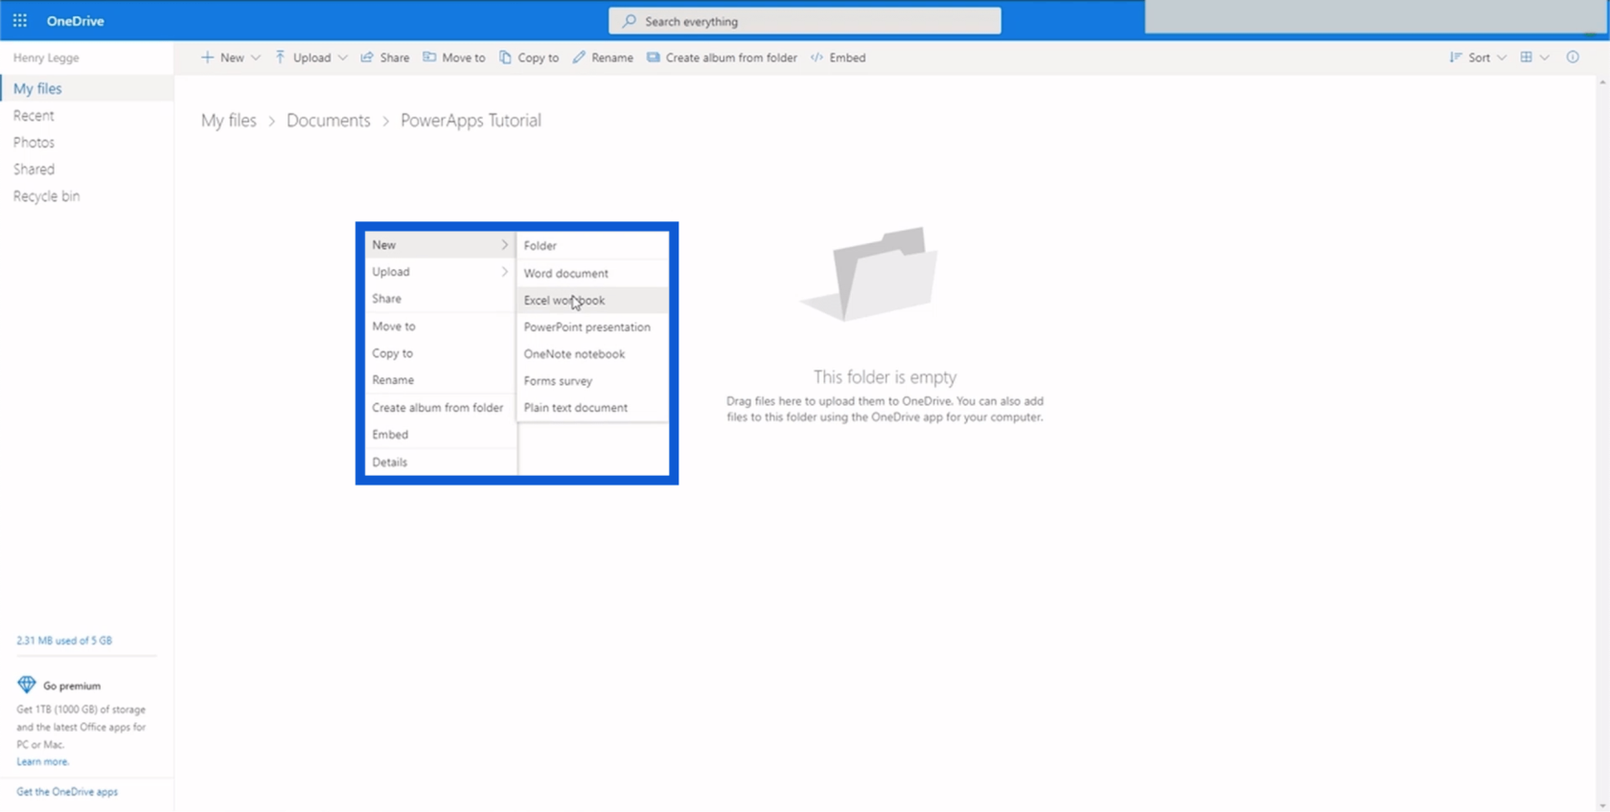This screenshot has height=812, width=1610.
Task: Create a new Plain text document
Action: pyautogui.click(x=593, y=407)
